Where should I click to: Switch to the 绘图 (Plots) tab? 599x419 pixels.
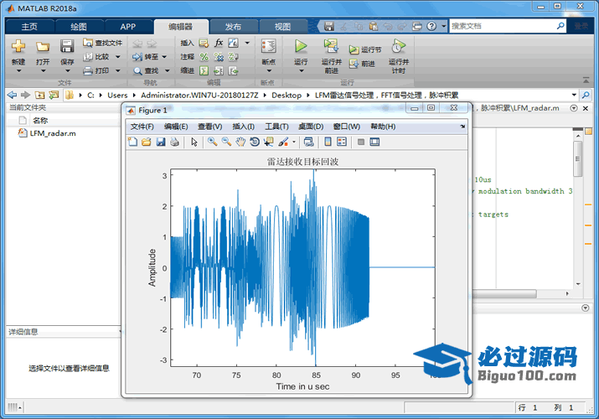point(78,26)
